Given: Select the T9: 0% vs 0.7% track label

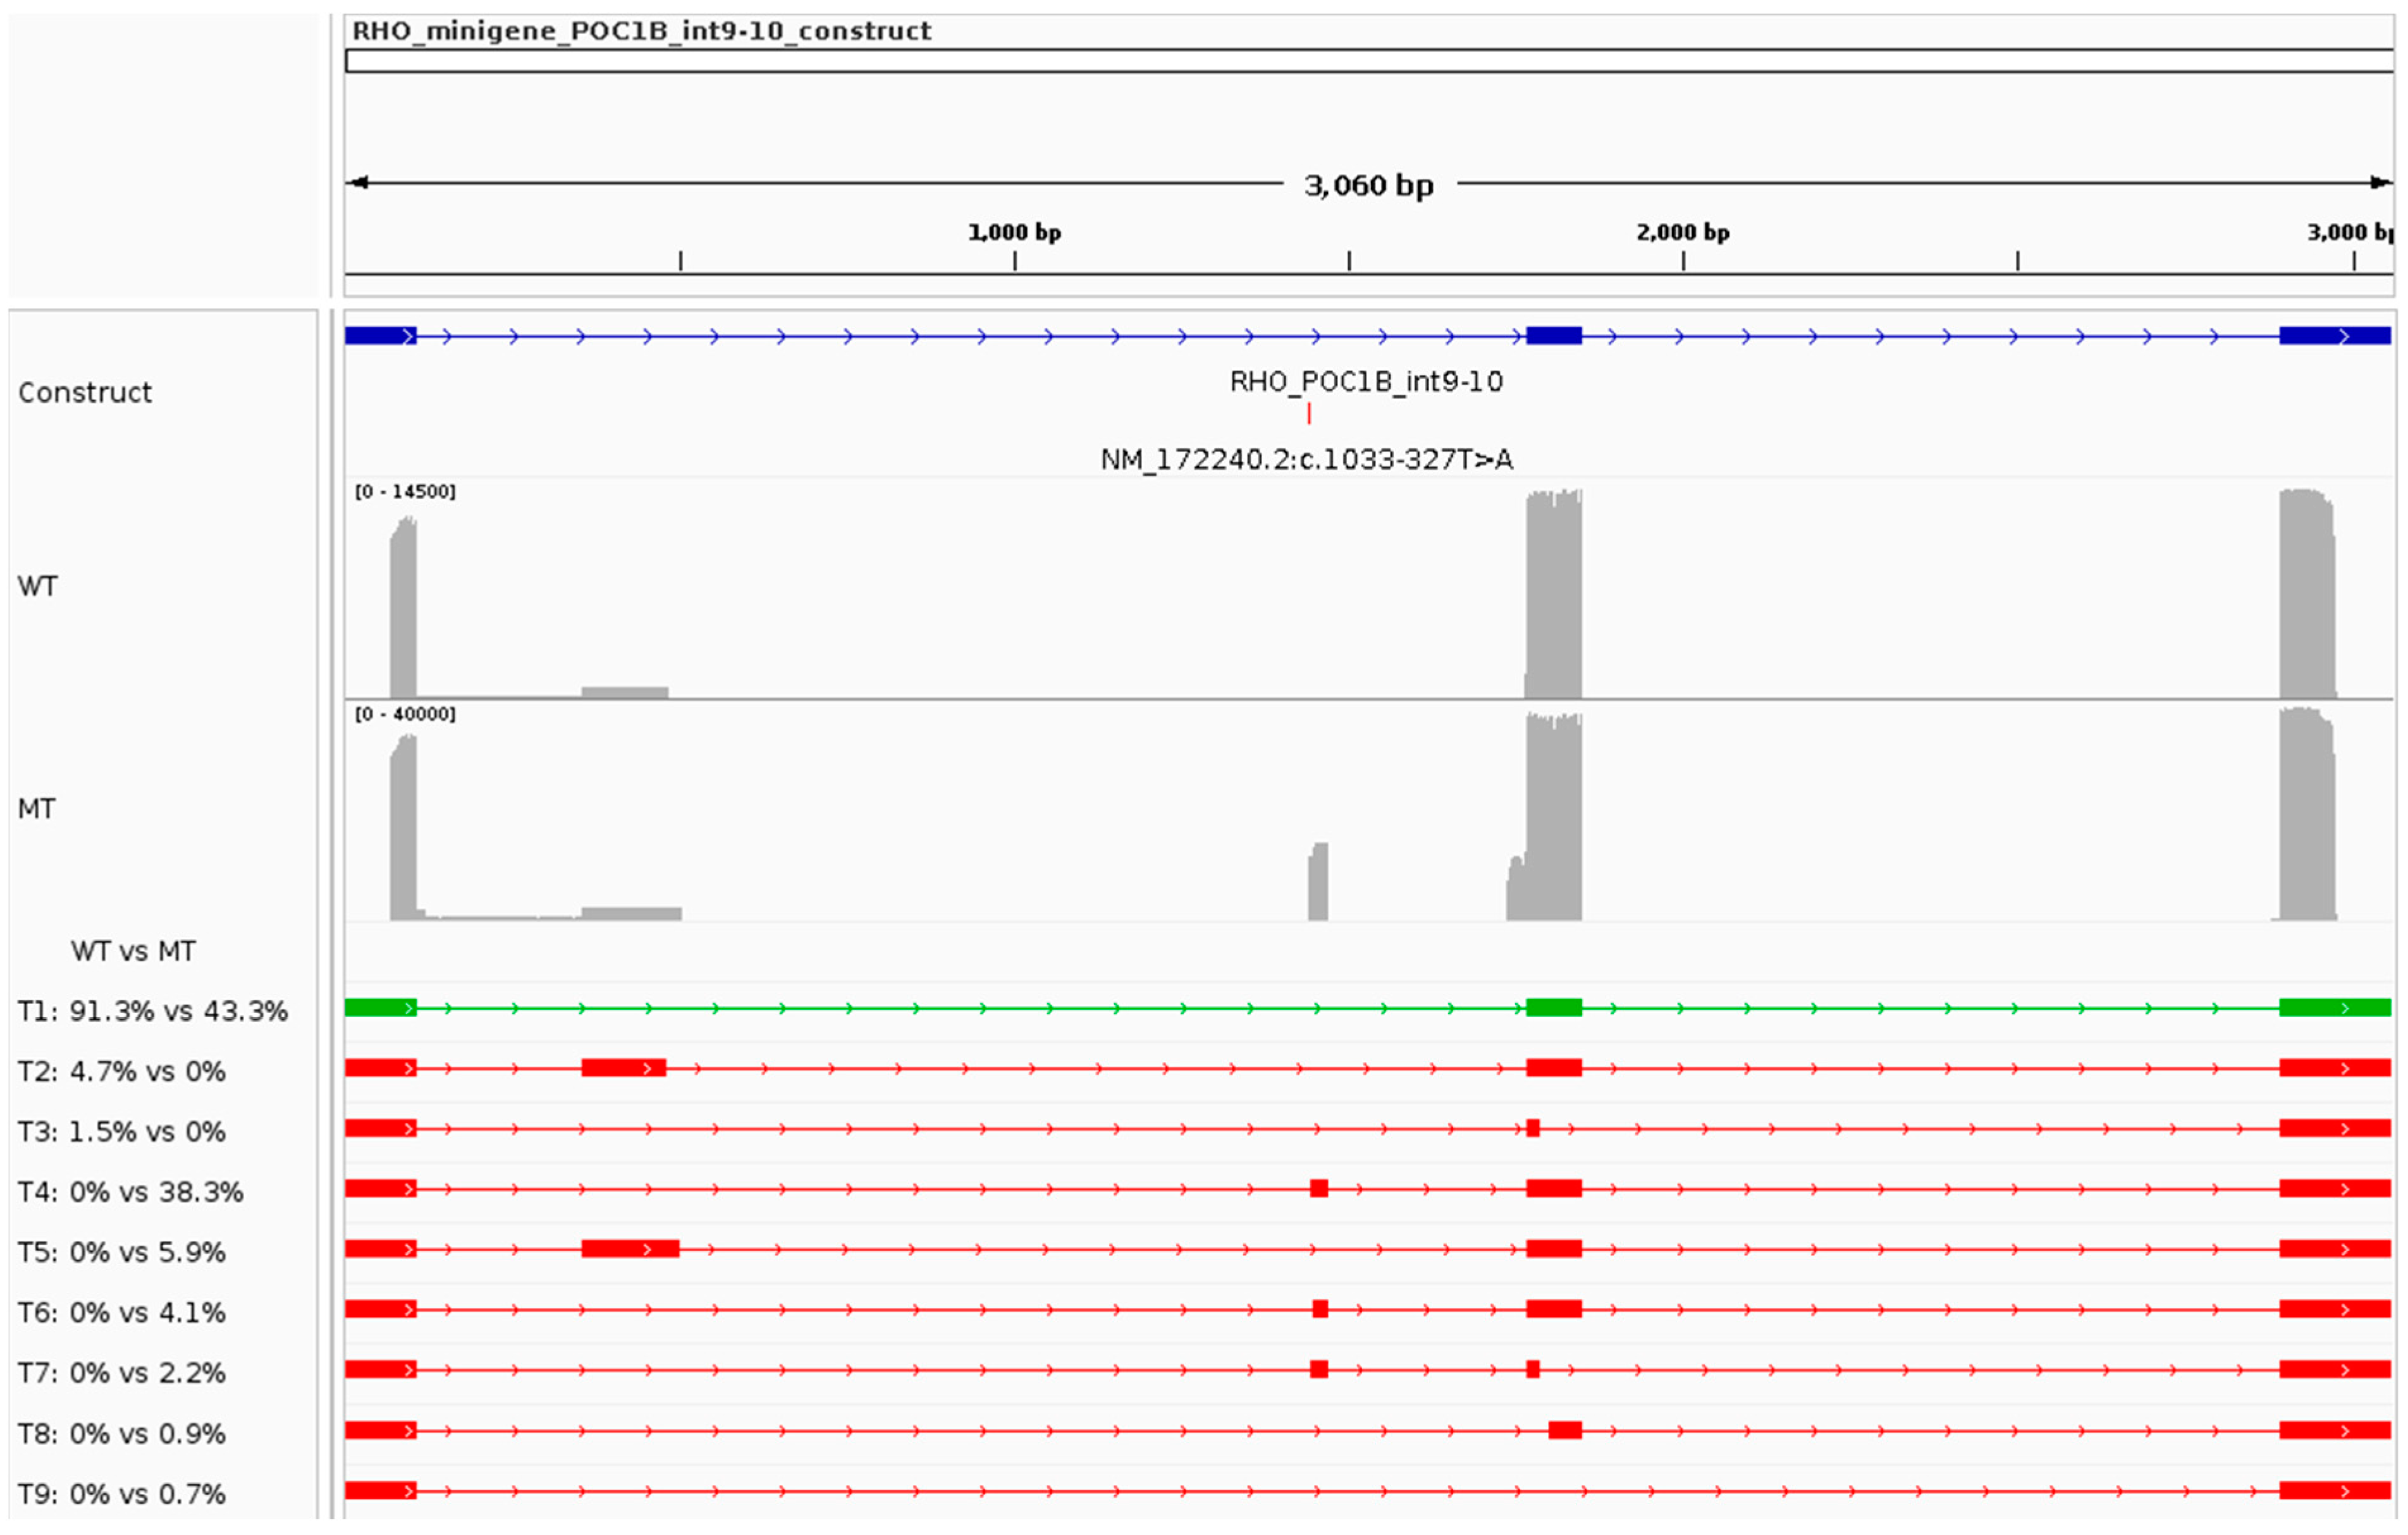Looking at the screenshot, I should [121, 1494].
